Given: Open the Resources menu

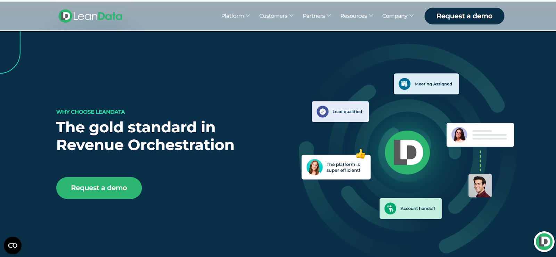Looking at the screenshot, I should pos(357,16).
